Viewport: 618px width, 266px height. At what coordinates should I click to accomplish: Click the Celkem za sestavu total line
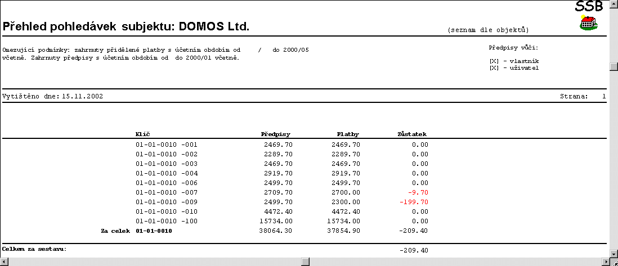[34, 249]
